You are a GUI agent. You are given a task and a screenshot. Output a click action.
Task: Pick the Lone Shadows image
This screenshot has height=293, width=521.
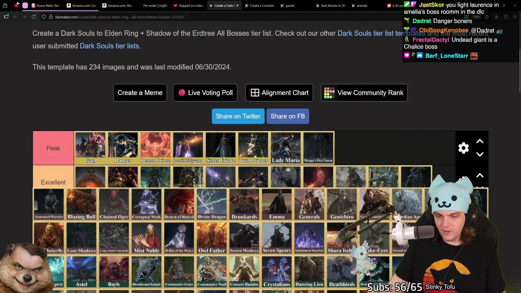81,238
